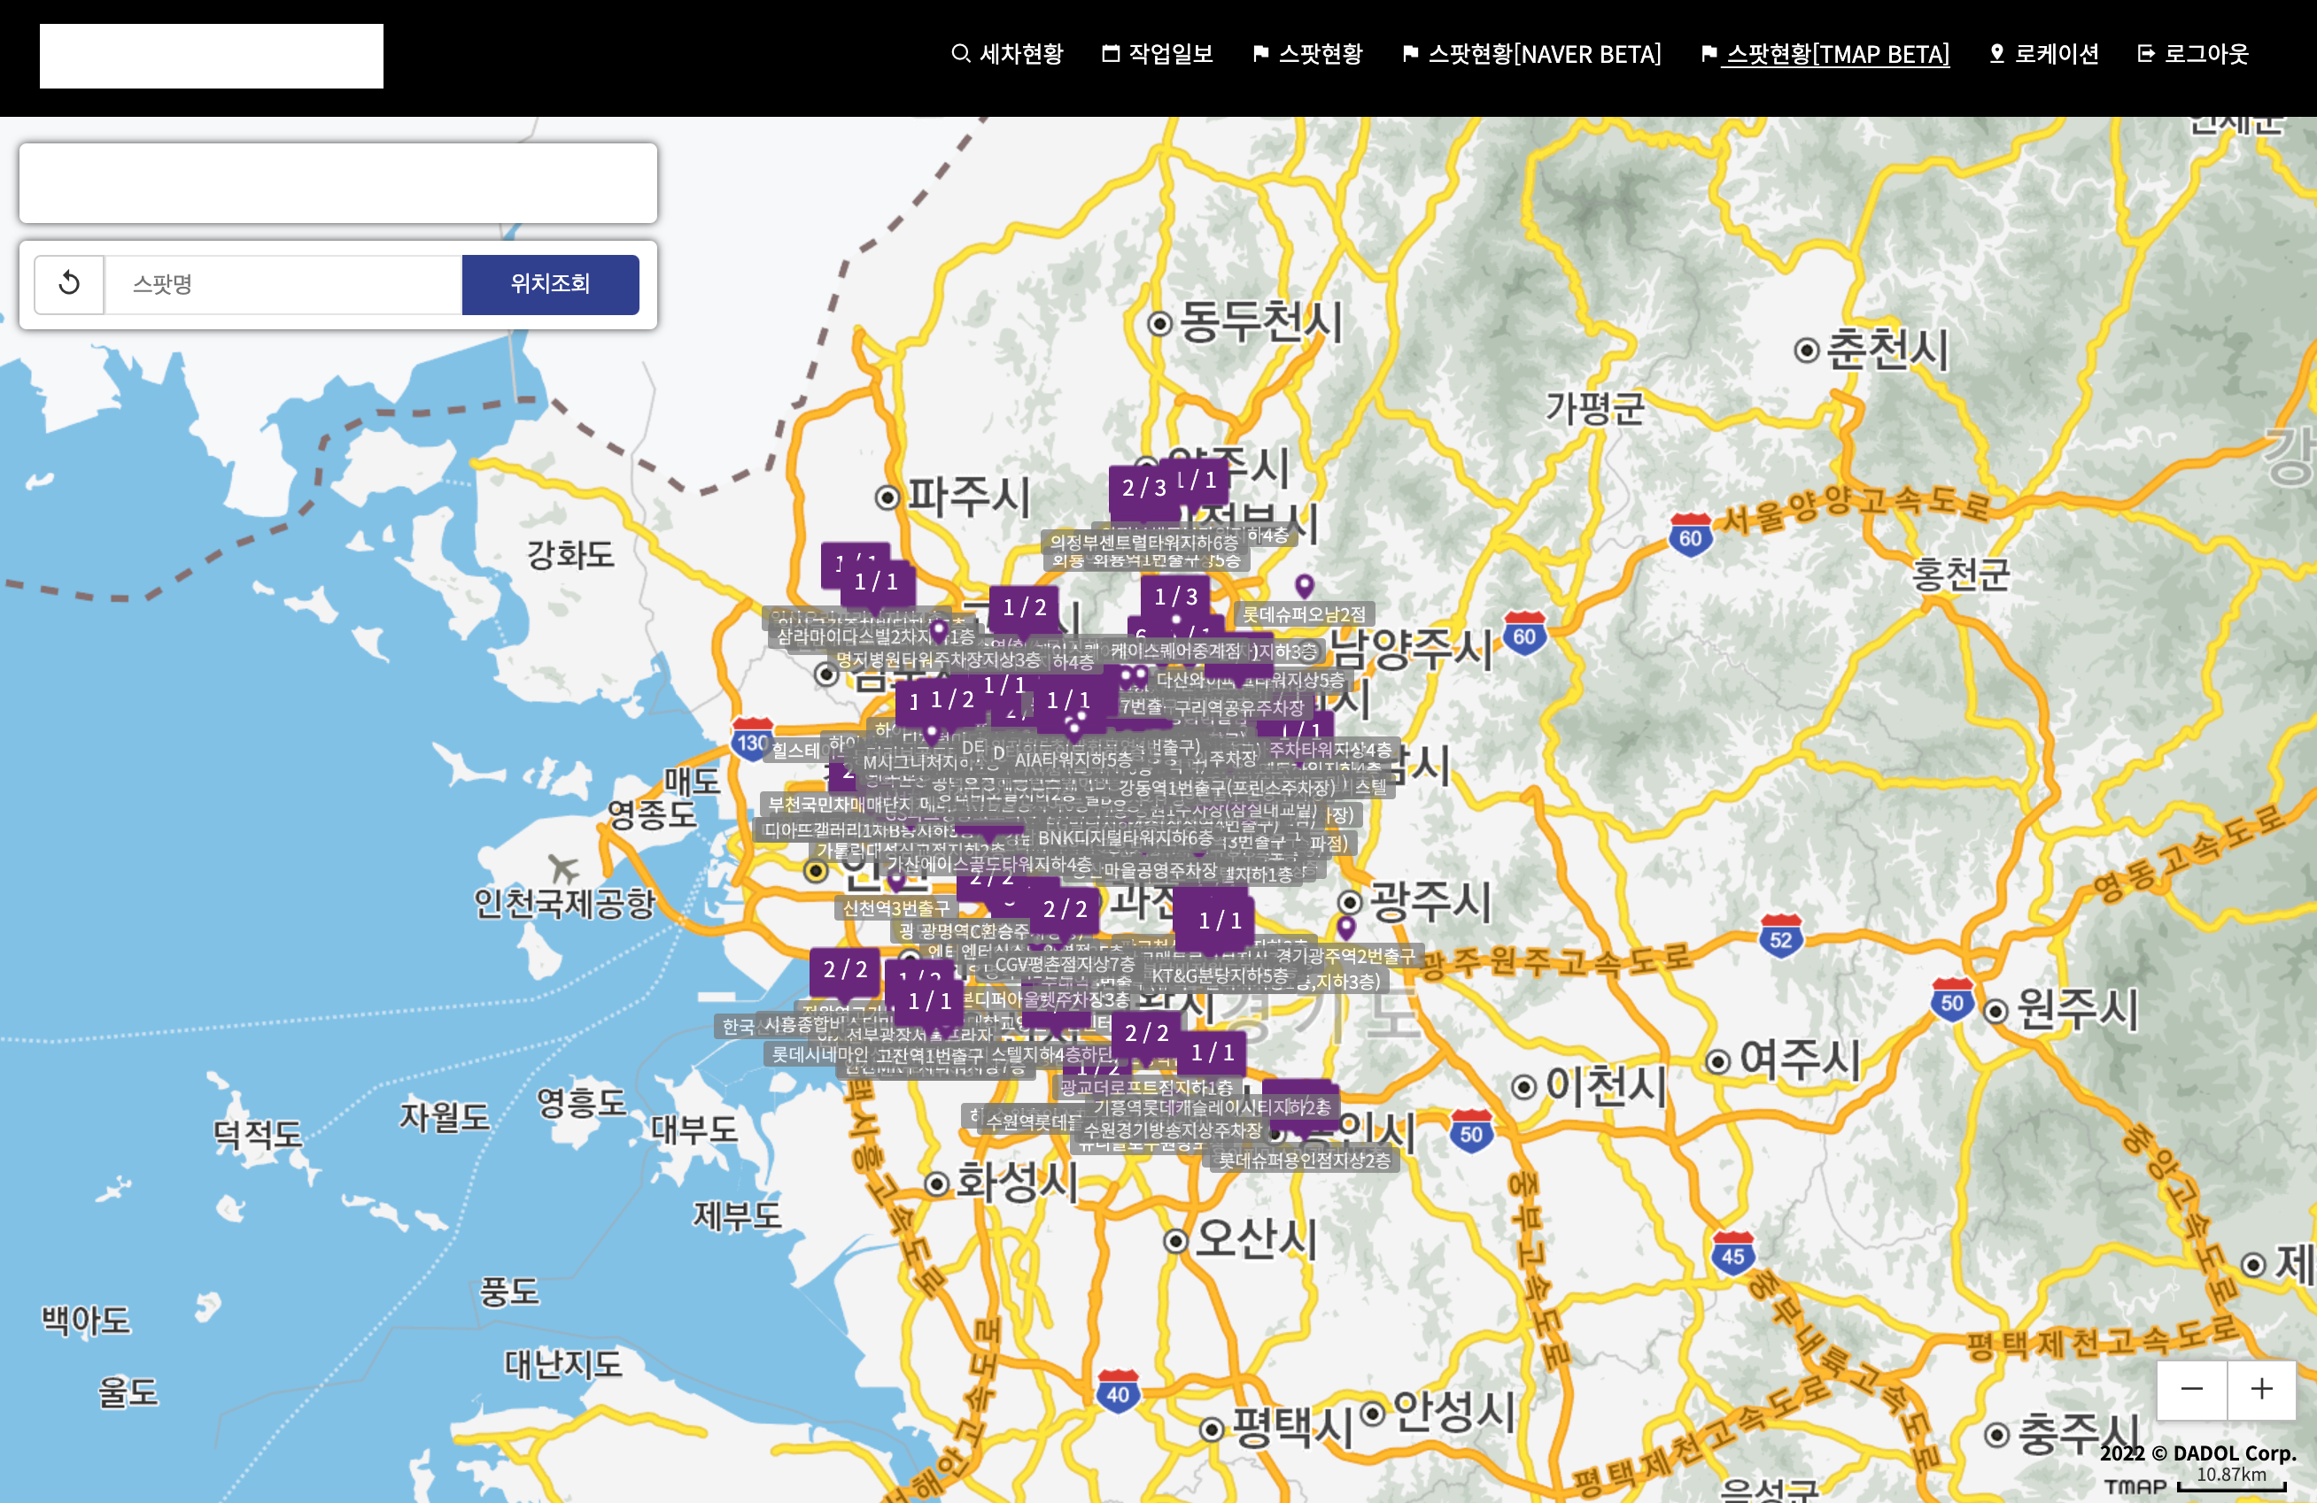Open the 작업일보 menu
Screen dimensions: 2317x1503
(1158, 55)
